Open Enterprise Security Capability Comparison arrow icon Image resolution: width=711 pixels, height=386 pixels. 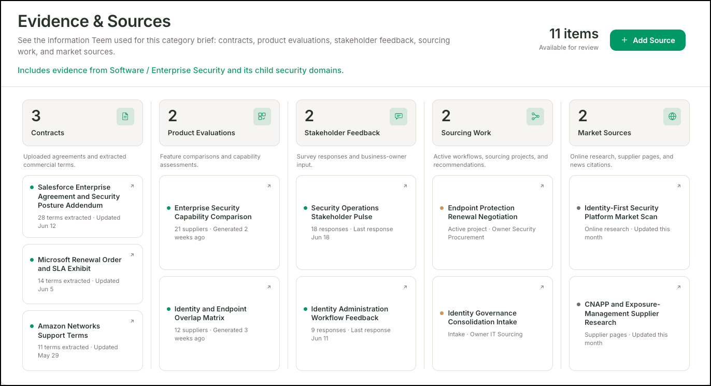[269, 186]
